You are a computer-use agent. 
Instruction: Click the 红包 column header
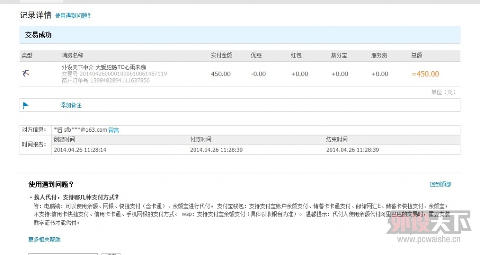click(x=296, y=55)
